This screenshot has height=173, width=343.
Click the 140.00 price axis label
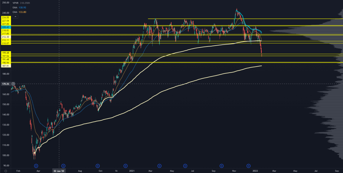(5, 114)
